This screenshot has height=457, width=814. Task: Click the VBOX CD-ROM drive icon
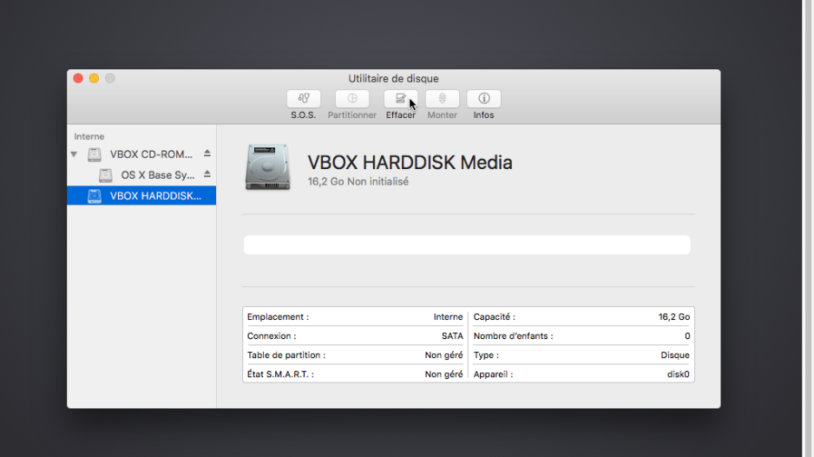tap(95, 154)
